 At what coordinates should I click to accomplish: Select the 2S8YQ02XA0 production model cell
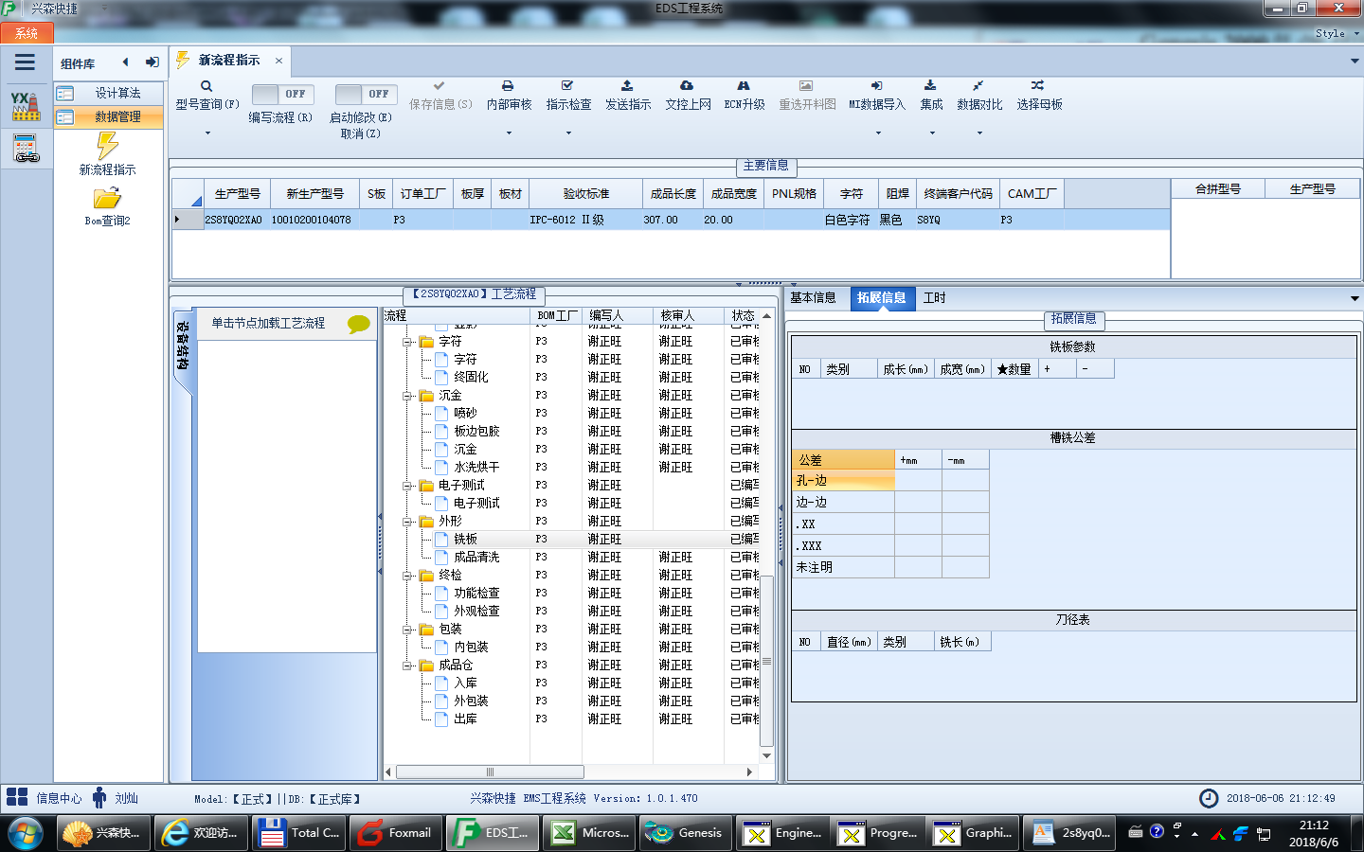pos(233,220)
